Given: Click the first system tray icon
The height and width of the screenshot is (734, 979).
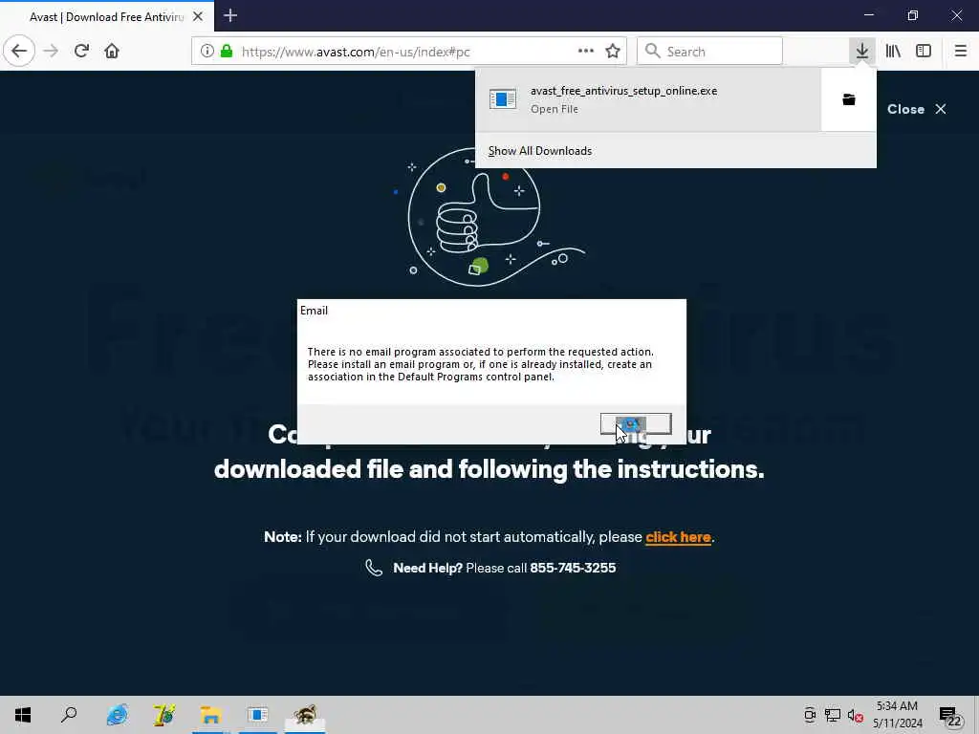Looking at the screenshot, I should point(810,715).
